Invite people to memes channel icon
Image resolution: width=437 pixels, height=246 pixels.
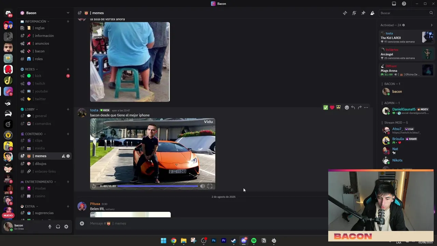(x=63, y=156)
